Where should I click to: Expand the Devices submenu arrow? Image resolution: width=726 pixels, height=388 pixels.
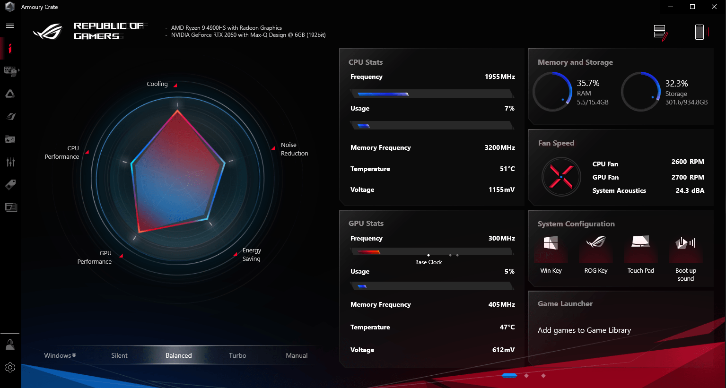point(19,71)
